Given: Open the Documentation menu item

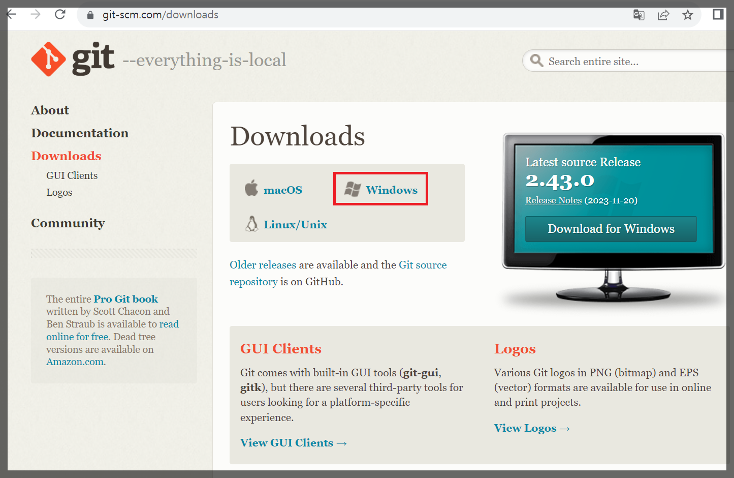Looking at the screenshot, I should tap(80, 133).
